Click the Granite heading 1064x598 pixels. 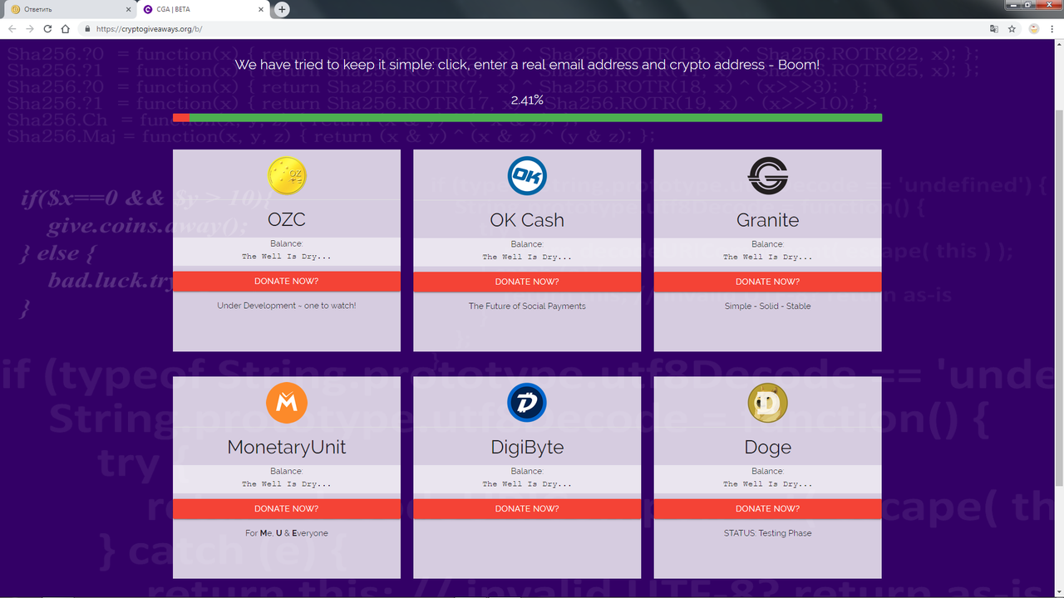(768, 220)
